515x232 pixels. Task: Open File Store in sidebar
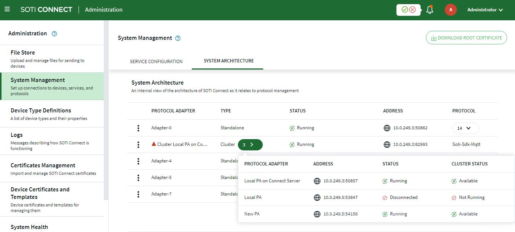coord(52,59)
